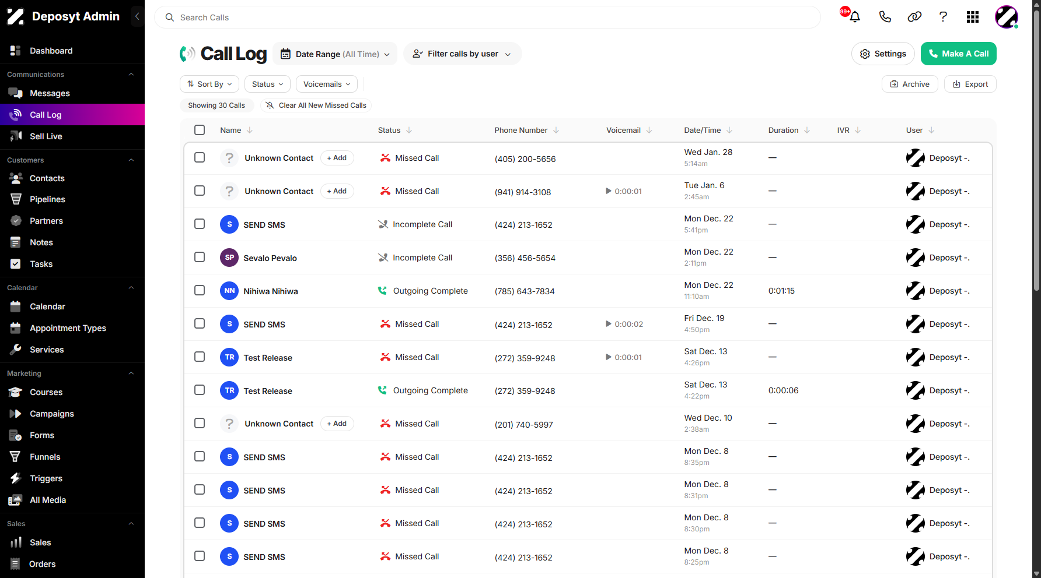The height and width of the screenshot is (578, 1041).
Task: Open the help question mark icon
Action: pos(943,17)
